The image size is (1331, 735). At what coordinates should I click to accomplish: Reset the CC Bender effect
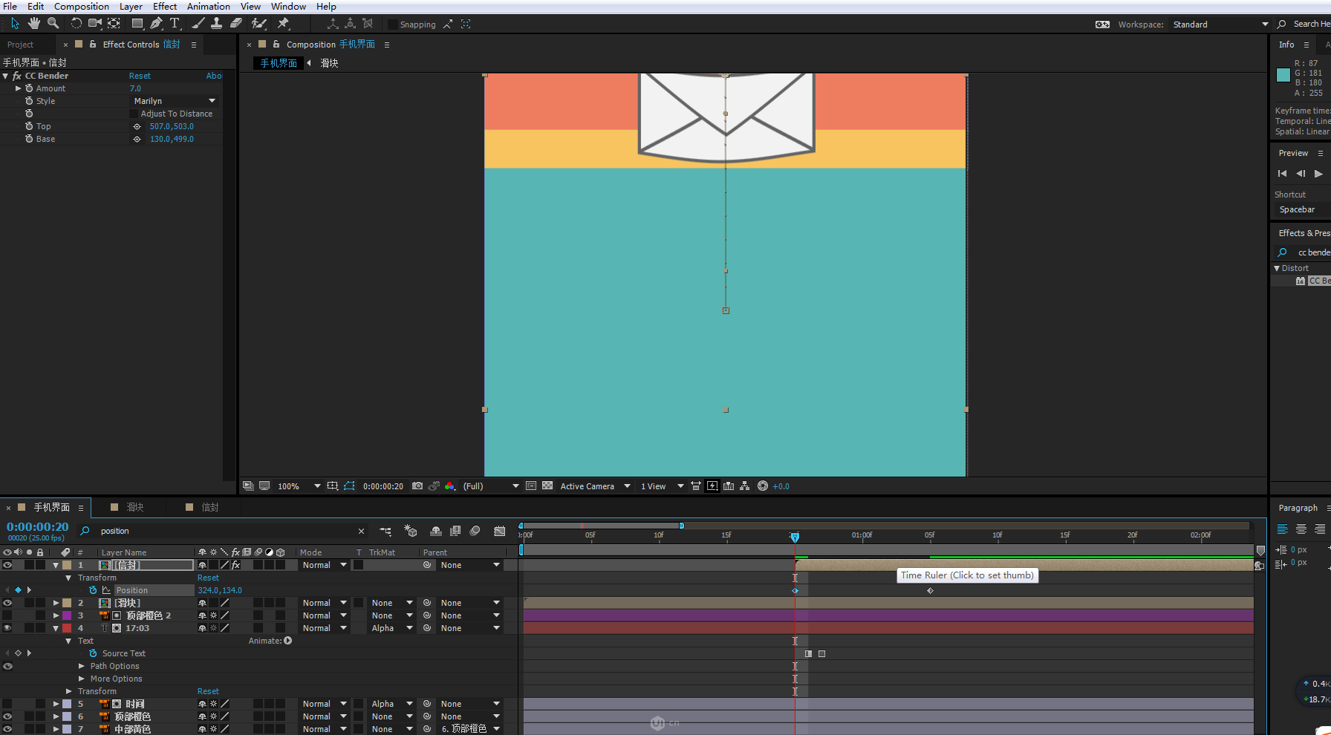pyautogui.click(x=140, y=76)
